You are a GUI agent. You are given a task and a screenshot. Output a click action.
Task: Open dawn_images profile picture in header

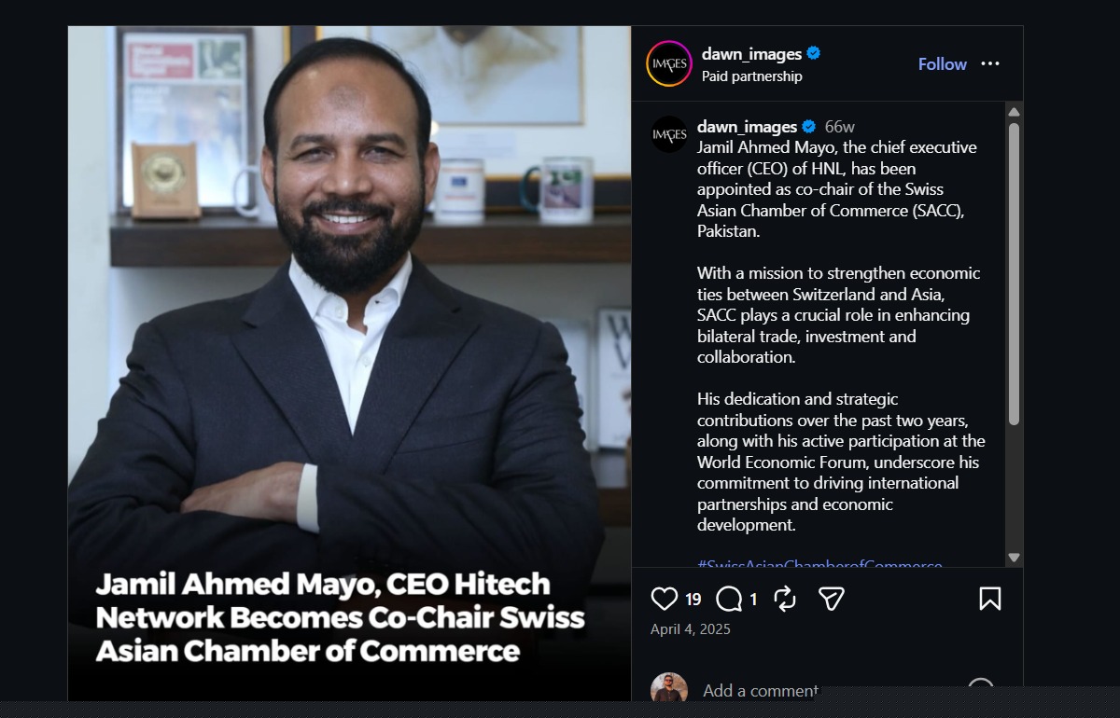pos(669,63)
